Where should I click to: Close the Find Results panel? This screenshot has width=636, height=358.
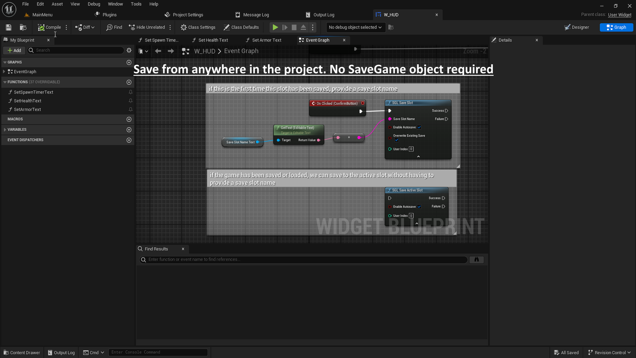click(x=183, y=249)
